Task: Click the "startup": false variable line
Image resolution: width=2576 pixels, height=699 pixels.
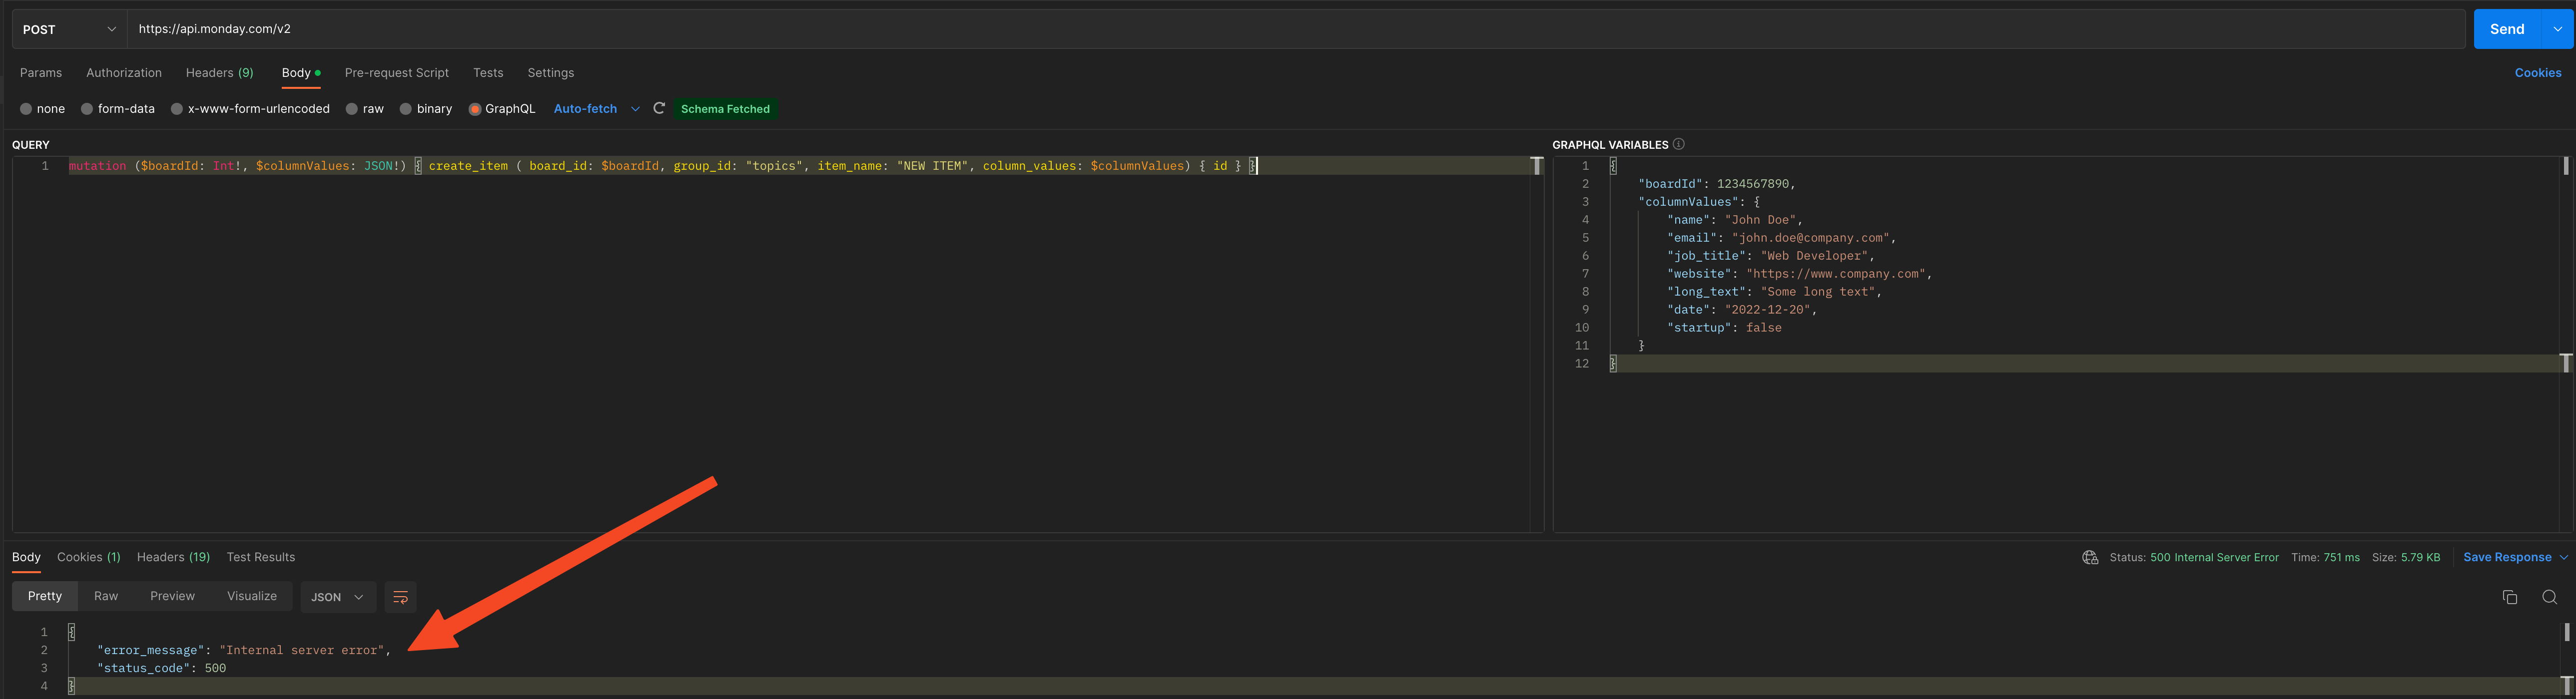Action: click(x=1724, y=328)
